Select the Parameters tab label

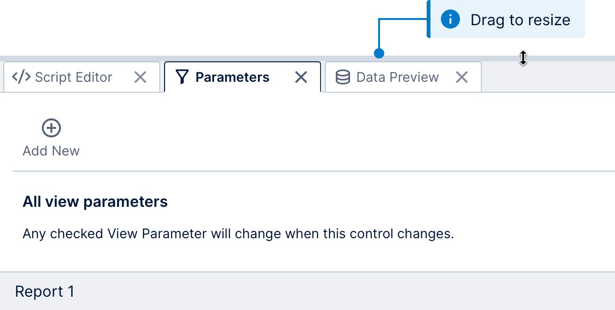point(232,77)
